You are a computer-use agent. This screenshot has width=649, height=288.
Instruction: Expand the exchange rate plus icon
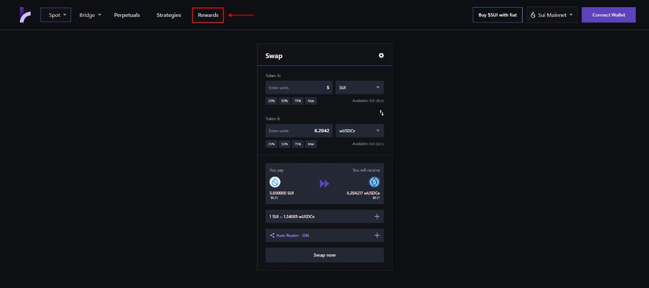click(377, 217)
